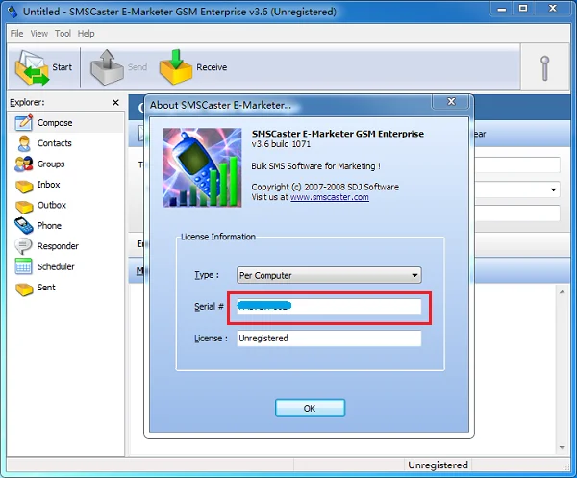Open Compose via its pencil icon
577x478 pixels.
[x=23, y=122]
